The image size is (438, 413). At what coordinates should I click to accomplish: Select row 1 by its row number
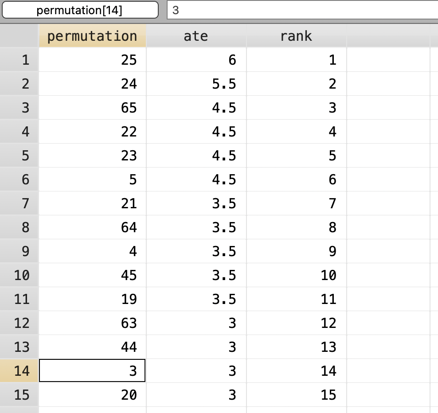click(x=20, y=60)
